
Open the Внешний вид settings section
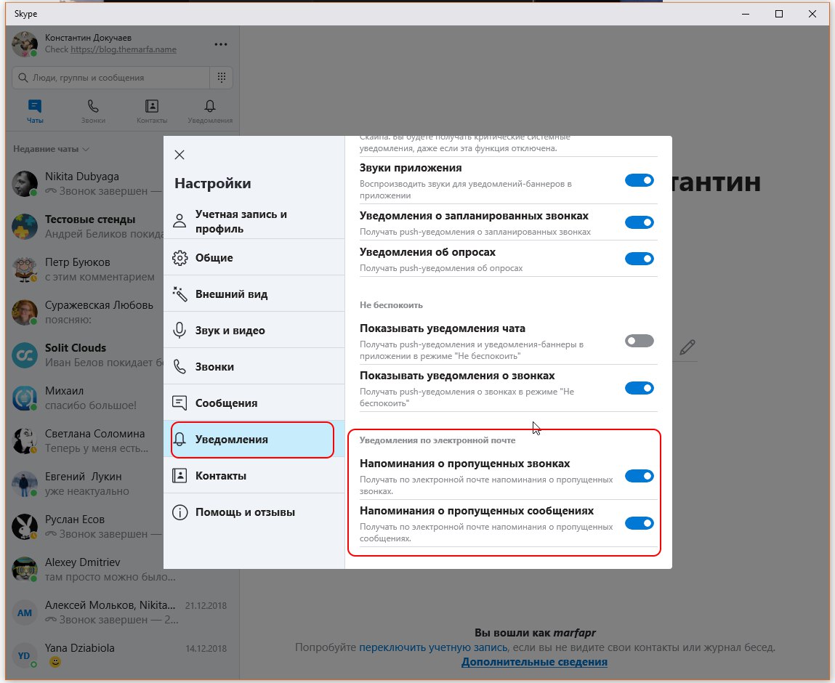pos(254,294)
